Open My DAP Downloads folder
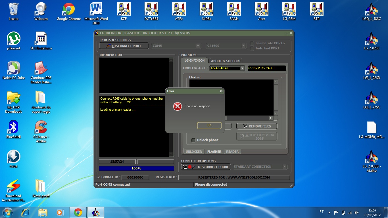Image resolution: width=388 pixels, height=218 pixels. (13, 102)
